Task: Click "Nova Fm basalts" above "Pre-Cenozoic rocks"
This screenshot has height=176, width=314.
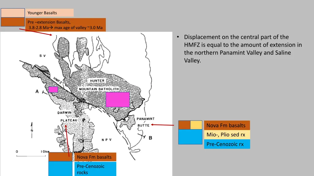Action: click(95, 157)
